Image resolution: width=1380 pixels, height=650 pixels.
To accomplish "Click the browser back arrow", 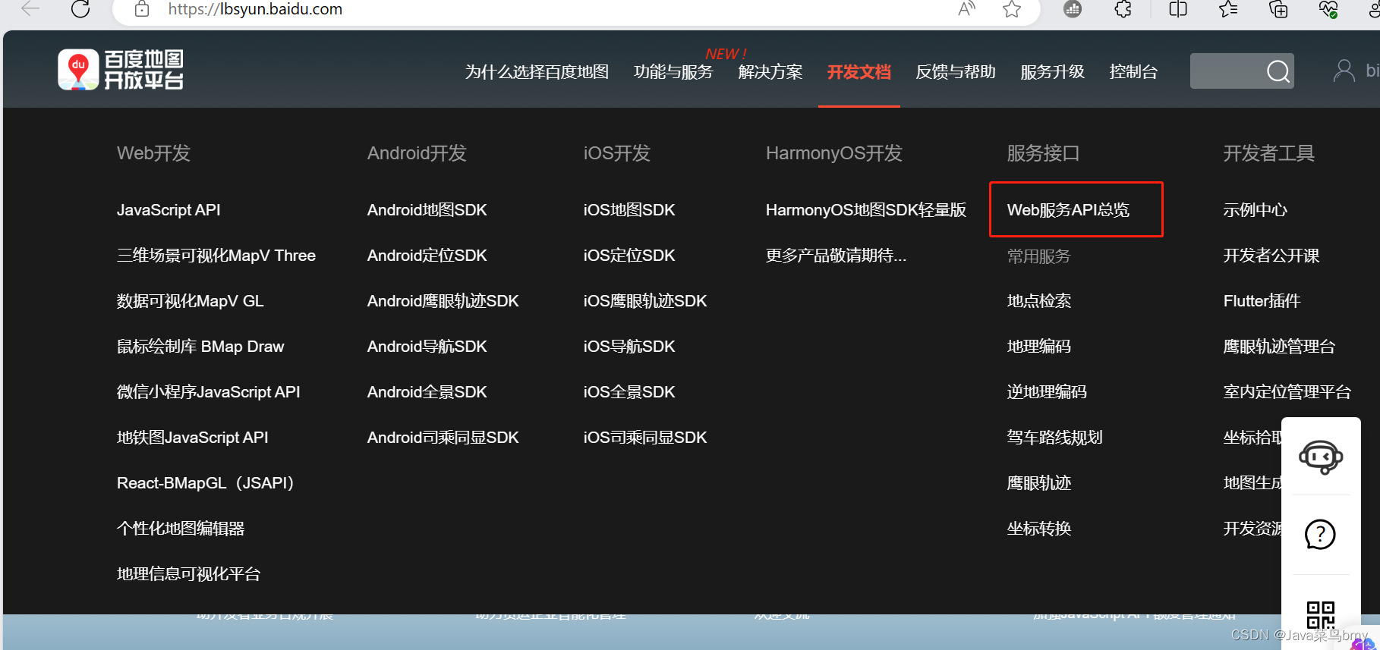I will 30,9.
